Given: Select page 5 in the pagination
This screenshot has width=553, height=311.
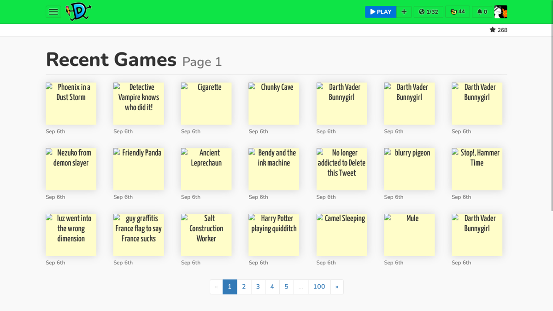Looking at the screenshot, I should pyautogui.click(x=286, y=287).
